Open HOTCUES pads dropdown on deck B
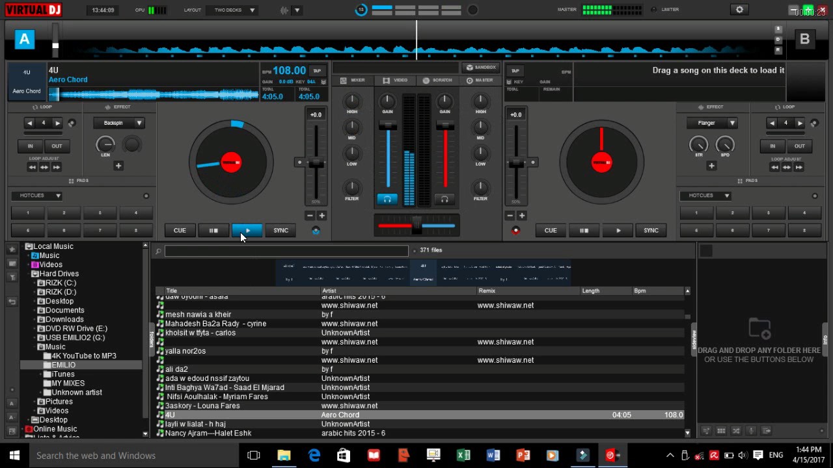 pyautogui.click(x=706, y=196)
